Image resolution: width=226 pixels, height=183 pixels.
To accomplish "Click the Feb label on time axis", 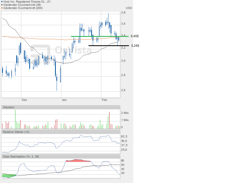I will 104,100.
